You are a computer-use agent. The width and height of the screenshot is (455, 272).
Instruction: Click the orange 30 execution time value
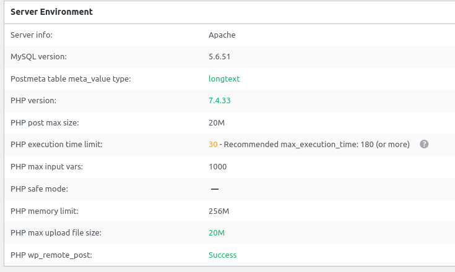pos(213,145)
